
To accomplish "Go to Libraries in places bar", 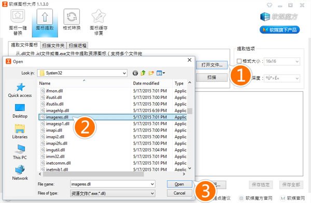I will click(x=20, y=132).
